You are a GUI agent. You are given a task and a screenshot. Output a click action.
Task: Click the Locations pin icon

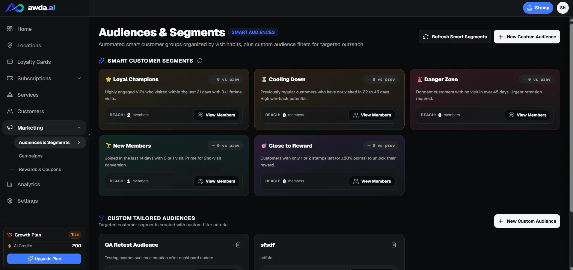10,45
